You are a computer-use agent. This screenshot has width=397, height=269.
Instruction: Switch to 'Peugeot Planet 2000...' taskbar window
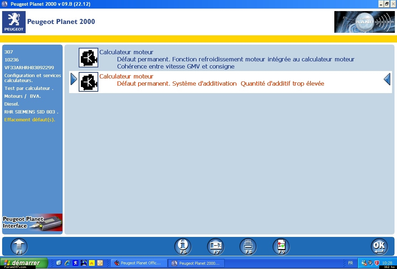pyautogui.click(x=197, y=263)
